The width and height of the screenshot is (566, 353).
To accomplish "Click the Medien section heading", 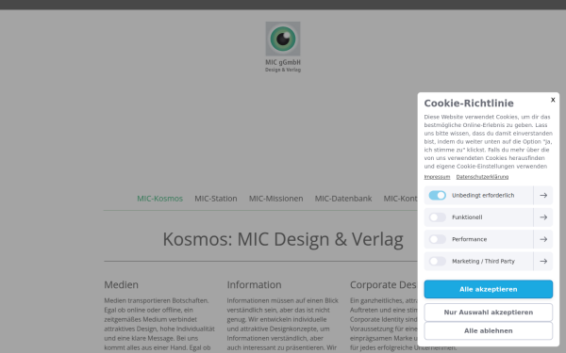I will pos(122,284).
